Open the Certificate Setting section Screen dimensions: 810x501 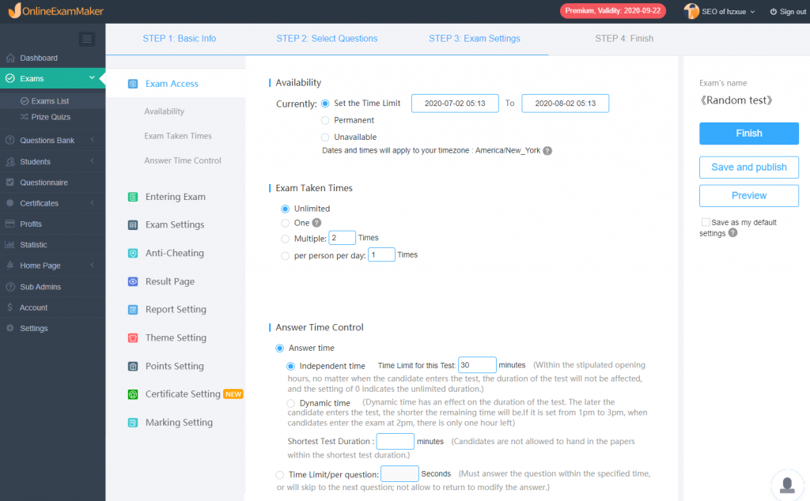(133, 394)
